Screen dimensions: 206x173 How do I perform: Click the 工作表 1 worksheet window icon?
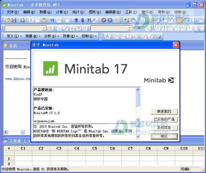point(6,141)
